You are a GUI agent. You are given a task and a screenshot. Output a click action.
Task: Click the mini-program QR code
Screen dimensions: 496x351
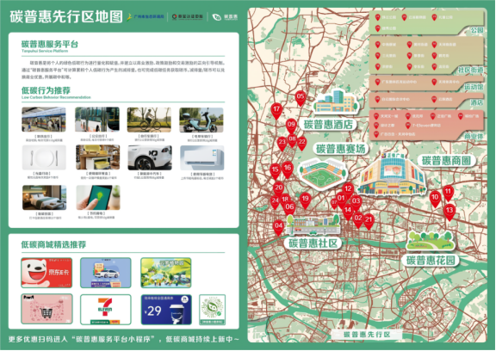(x=212, y=310)
